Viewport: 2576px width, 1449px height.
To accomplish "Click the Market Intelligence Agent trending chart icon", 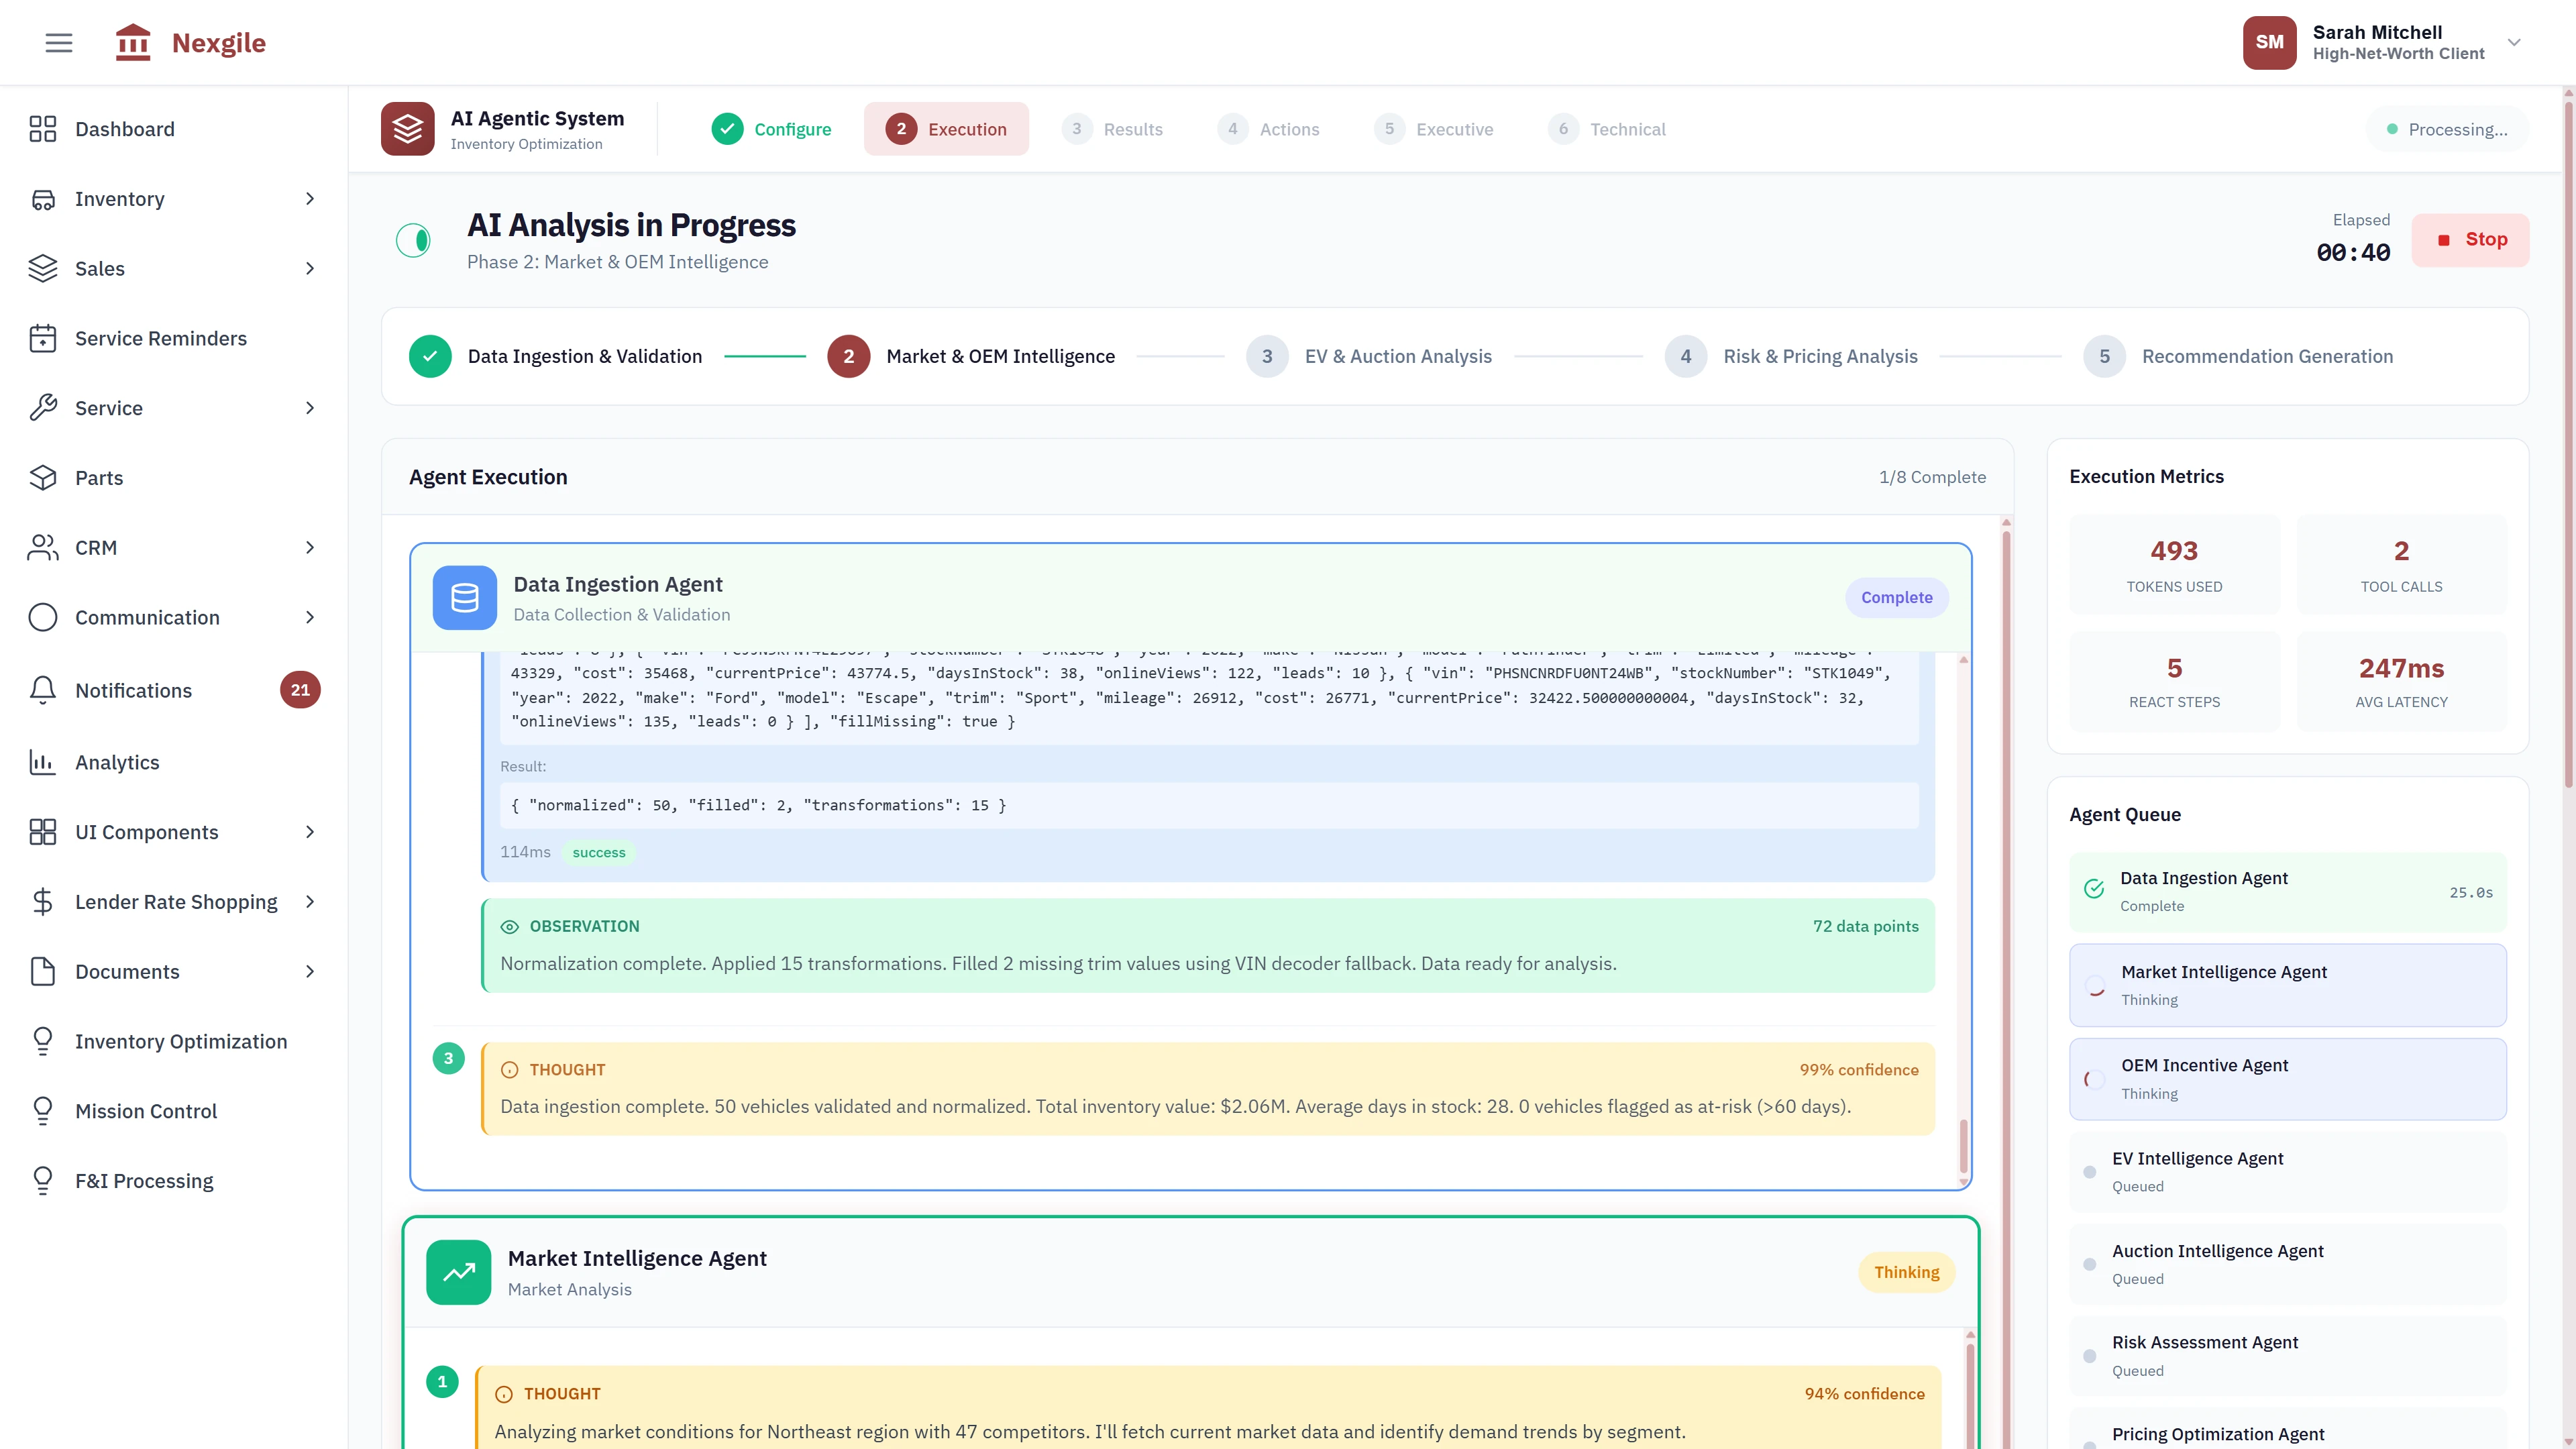I will click(459, 1272).
